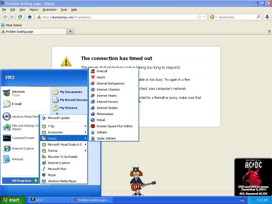272x204 pixels.
Task: Open Russian Square Plus! Edition
Action: (x=114, y=126)
